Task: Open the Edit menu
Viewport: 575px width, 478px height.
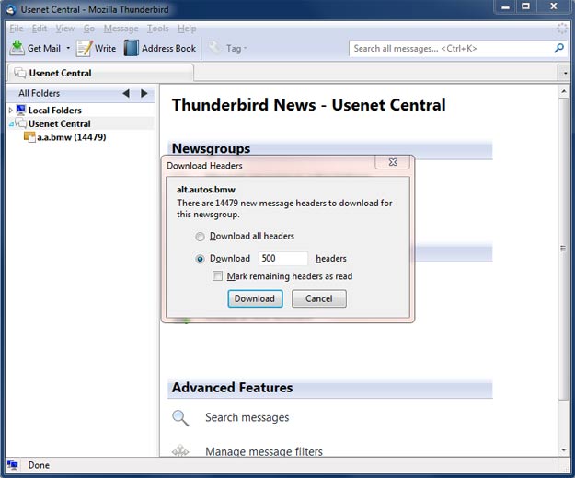Action: (40, 29)
